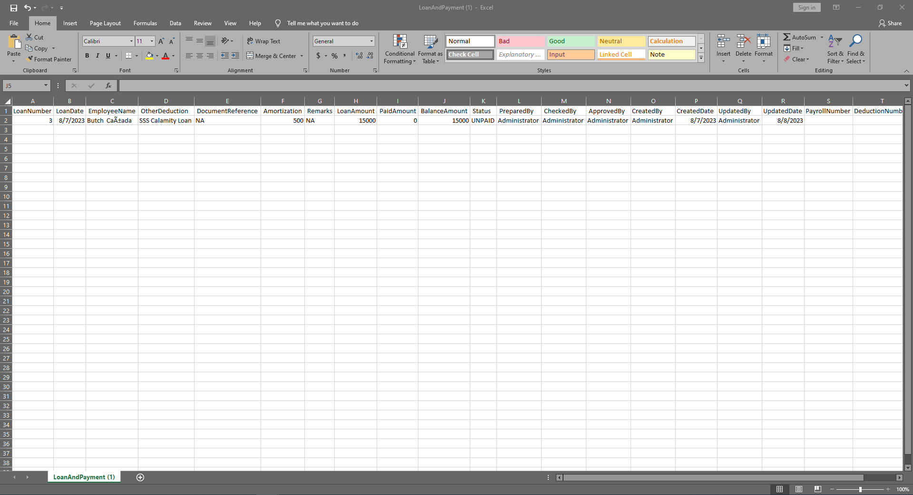Switch to Page Break Preview
This screenshot has height=495, width=913.
pyautogui.click(x=818, y=489)
